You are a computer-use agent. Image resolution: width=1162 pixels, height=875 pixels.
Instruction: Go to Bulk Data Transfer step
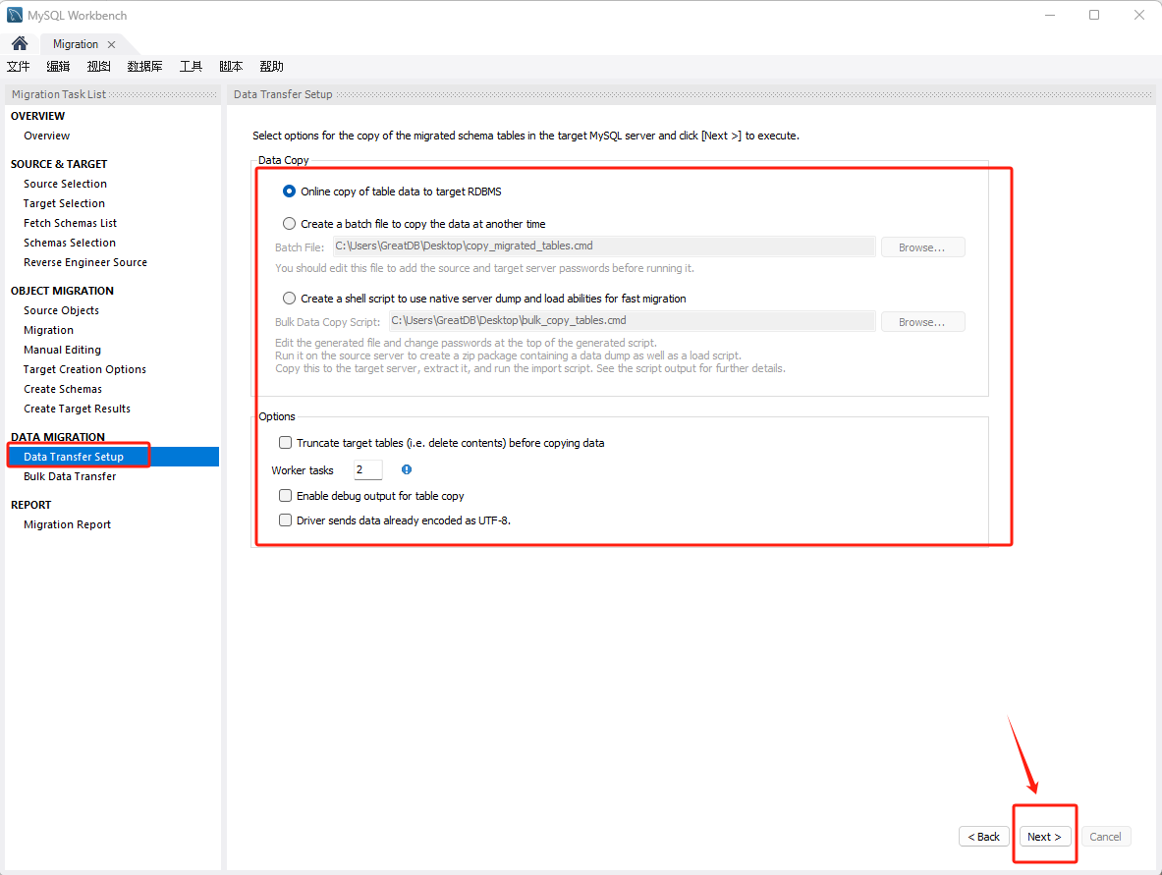pyautogui.click(x=70, y=476)
